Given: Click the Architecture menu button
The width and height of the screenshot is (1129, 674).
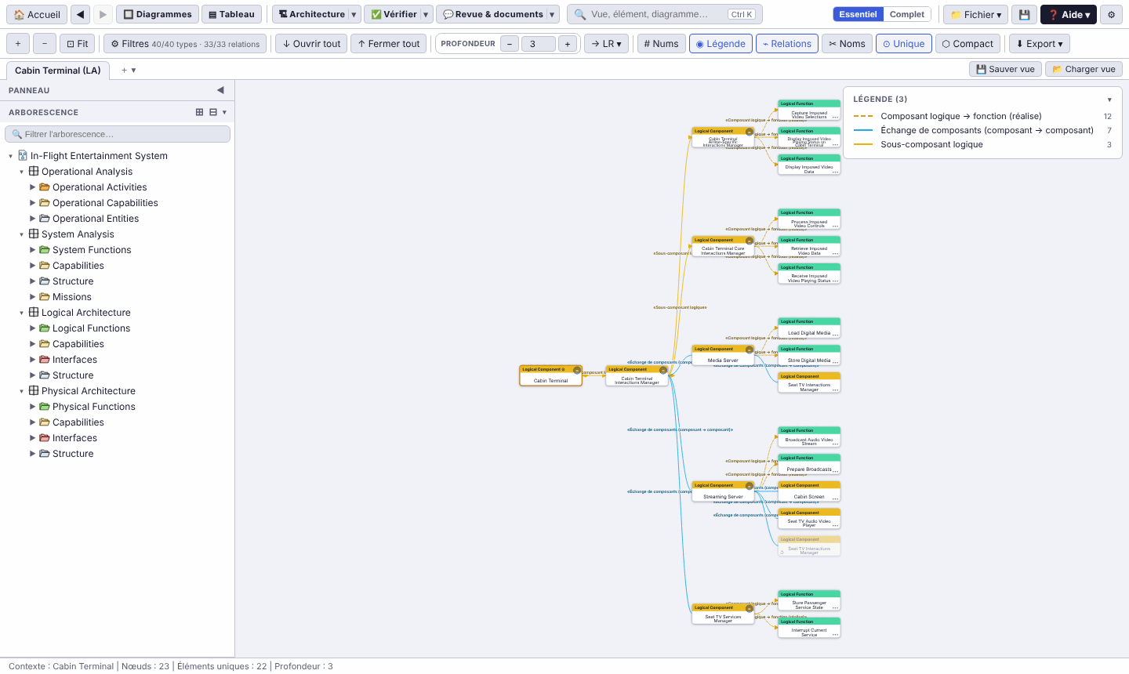Looking at the screenshot, I should click(x=310, y=14).
